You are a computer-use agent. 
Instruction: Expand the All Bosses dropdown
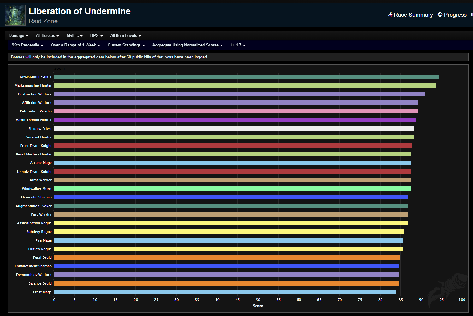[47, 35]
